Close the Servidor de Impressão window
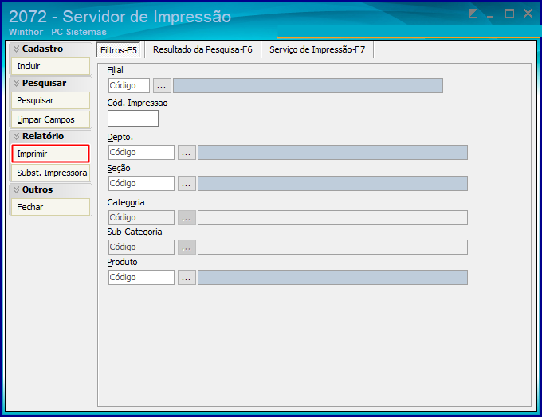Screen dimensions: 542x417 tap(528, 13)
